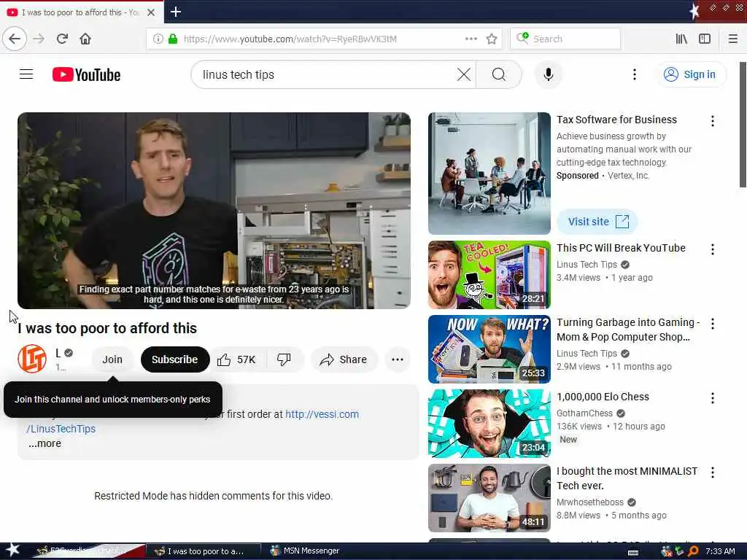Click the main video player
The height and width of the screenshot is (560, 747).
click(214, 211)
